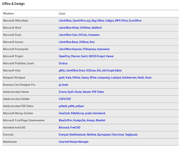181x147 pixels.
Task: Open the Planner link
Action: [x=75, y=56]
